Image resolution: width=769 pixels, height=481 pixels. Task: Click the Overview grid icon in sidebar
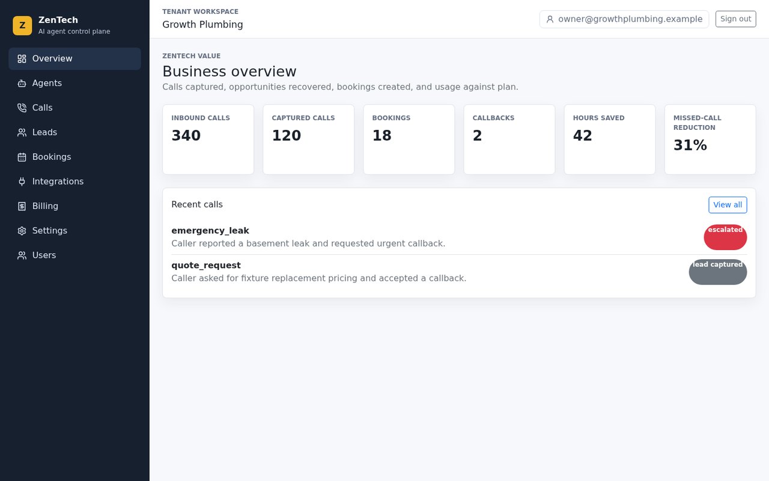(22, 59)
